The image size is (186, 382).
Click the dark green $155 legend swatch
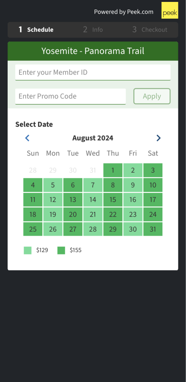(x=61, y=251)
